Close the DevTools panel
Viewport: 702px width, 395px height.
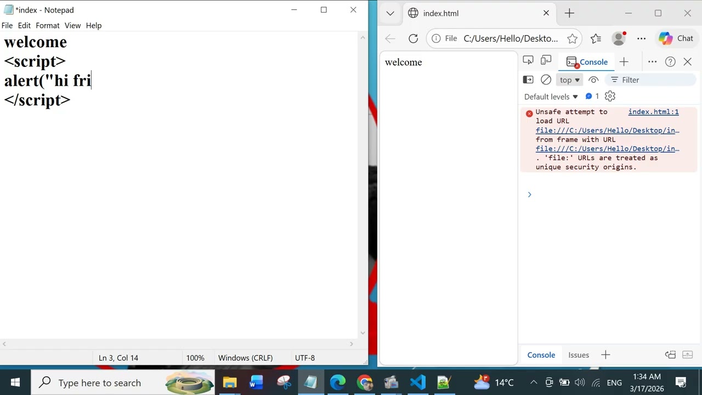click(x=688, y=62)
